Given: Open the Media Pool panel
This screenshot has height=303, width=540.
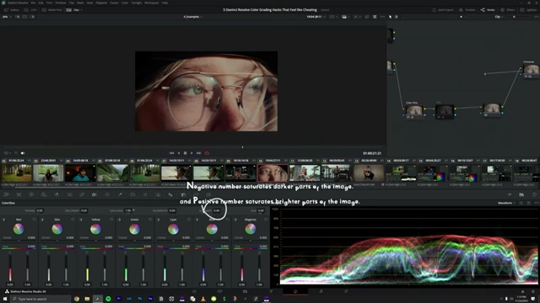Looking at the screenshot, I should pyautogui.click(x=52, y=10).
